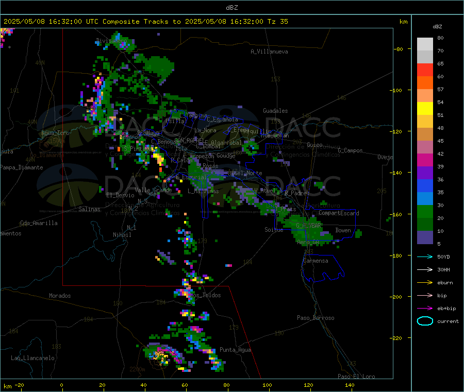Pick the magenta 39–42 dBZ swatch
This screenshot has height=392, width=464.
425,160
